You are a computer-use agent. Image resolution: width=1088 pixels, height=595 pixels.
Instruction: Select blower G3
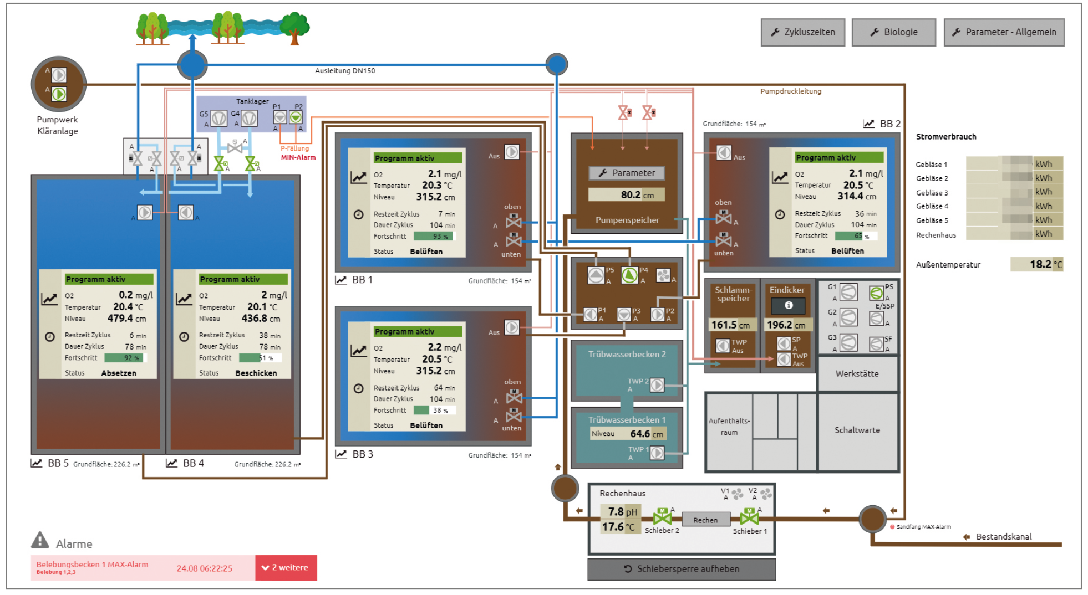click(848, 342)
